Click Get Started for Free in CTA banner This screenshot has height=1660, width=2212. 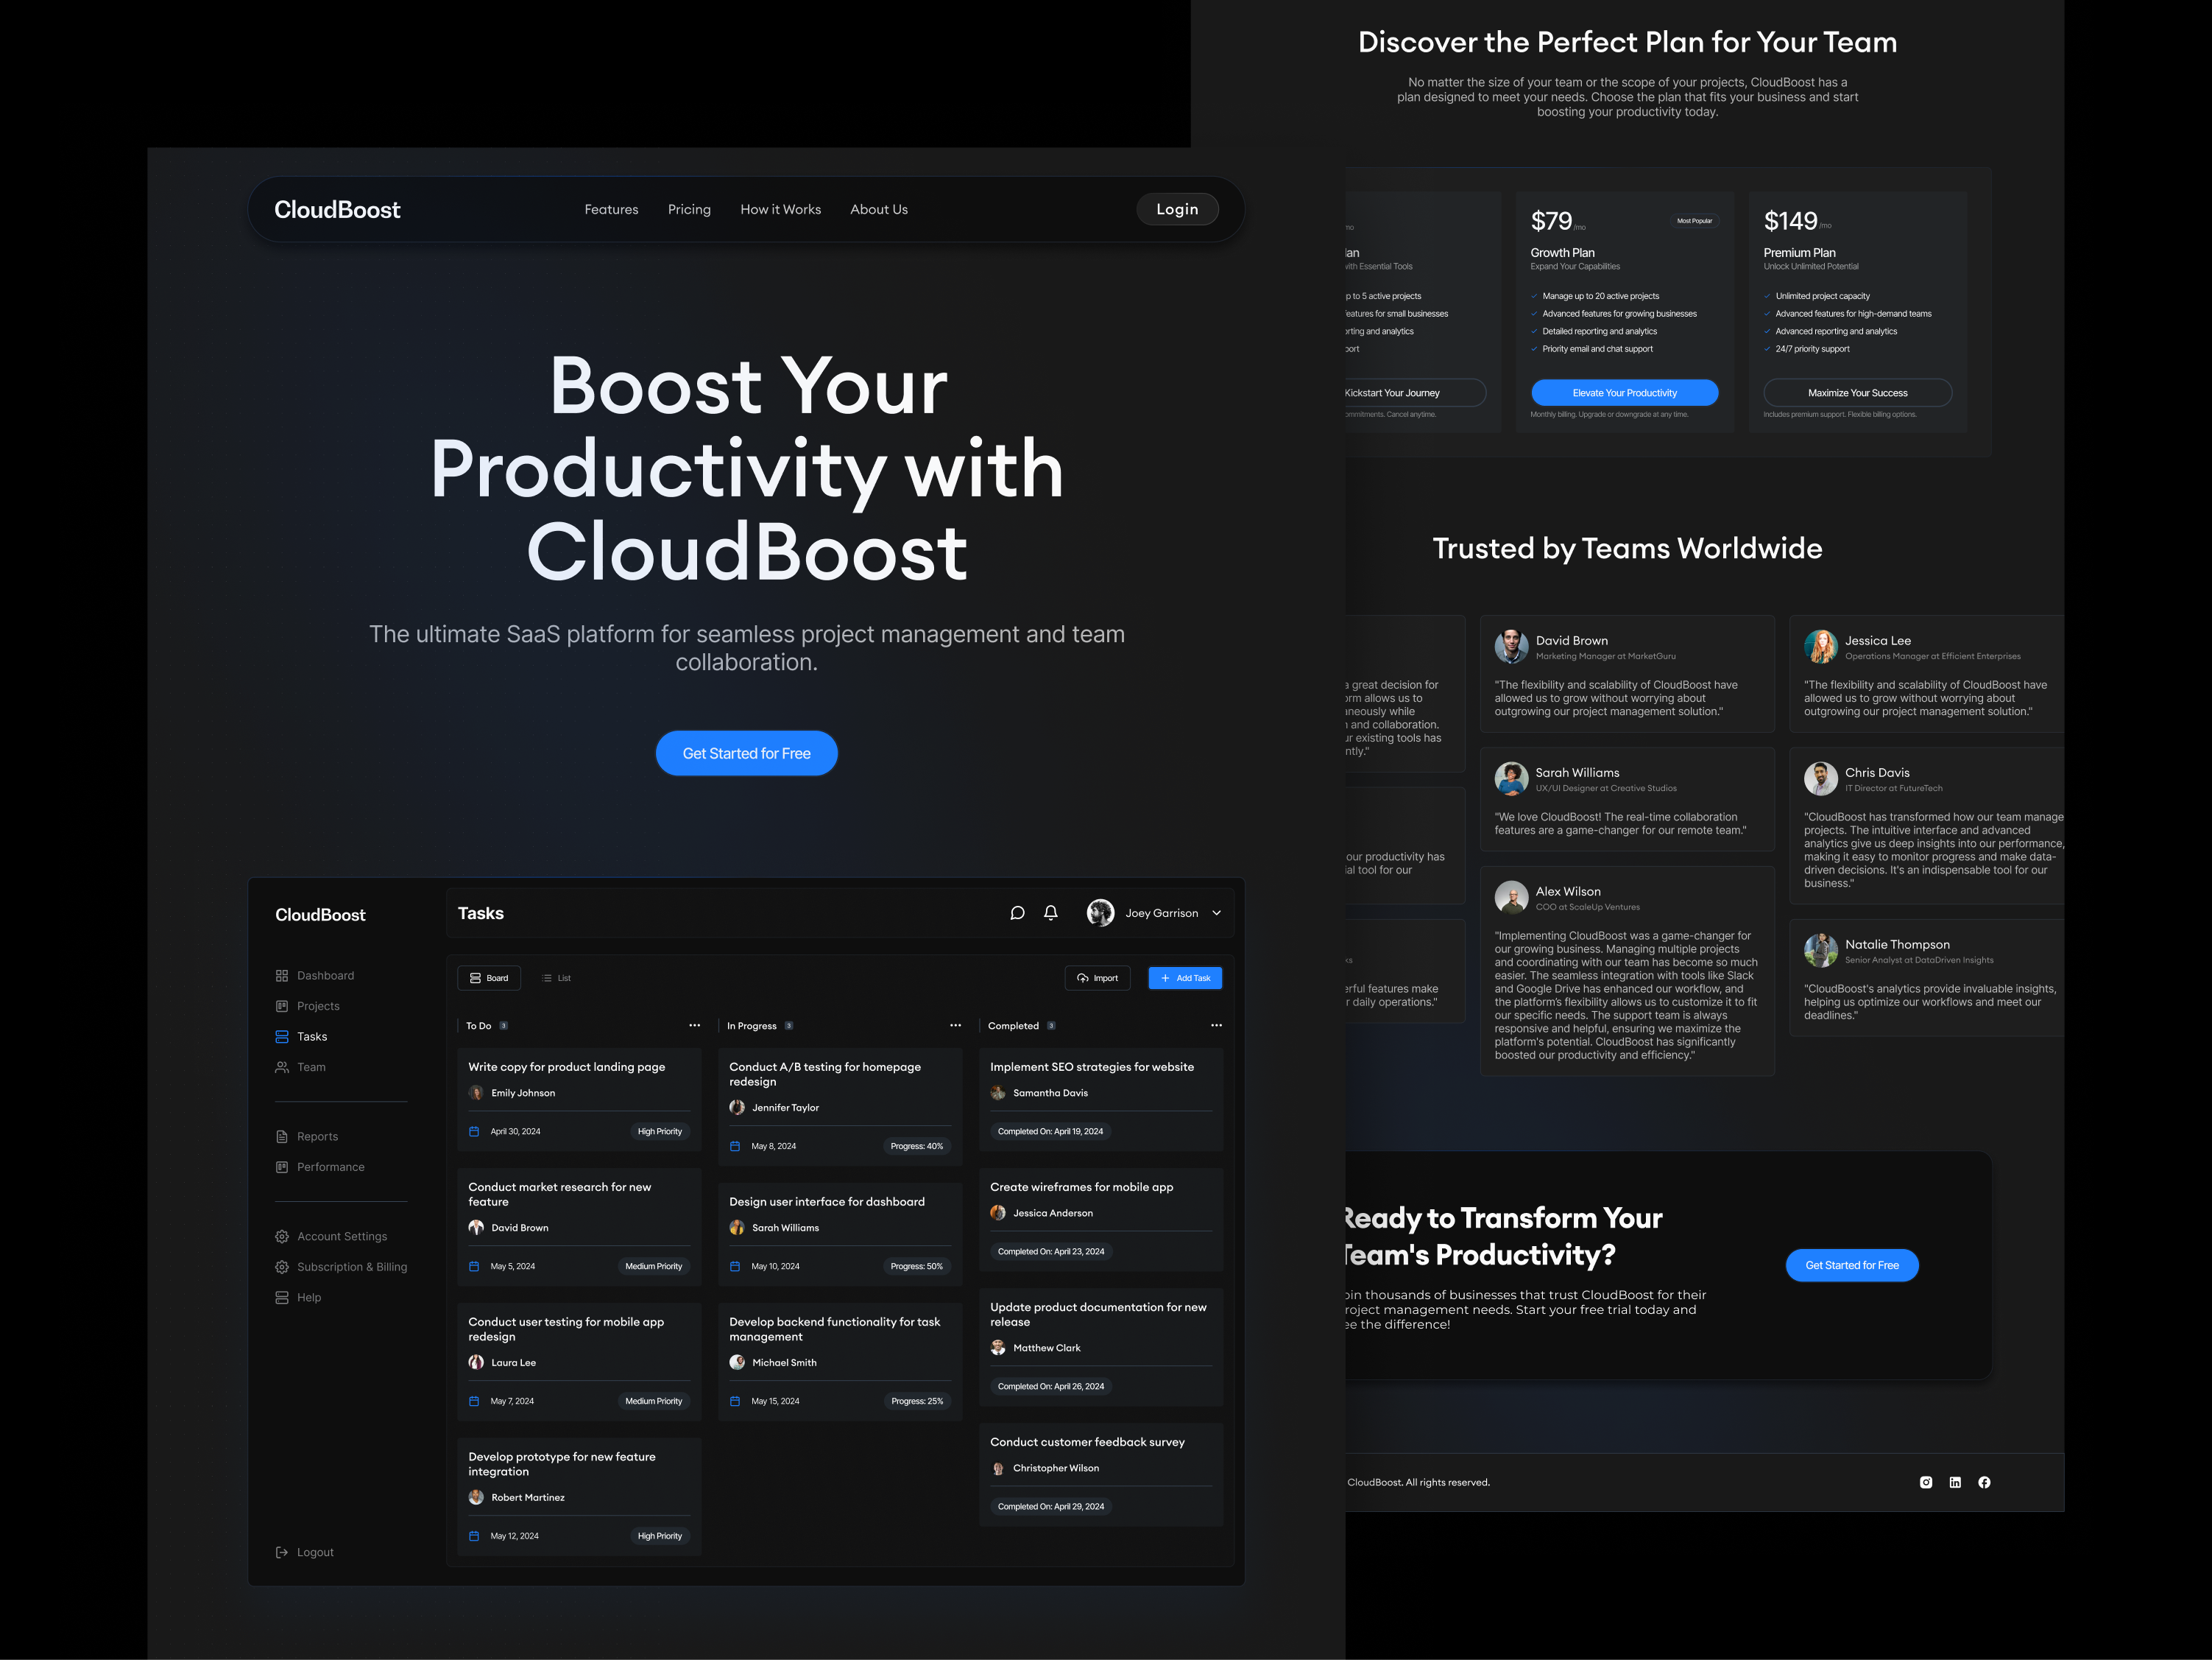click(1852, 1265)
